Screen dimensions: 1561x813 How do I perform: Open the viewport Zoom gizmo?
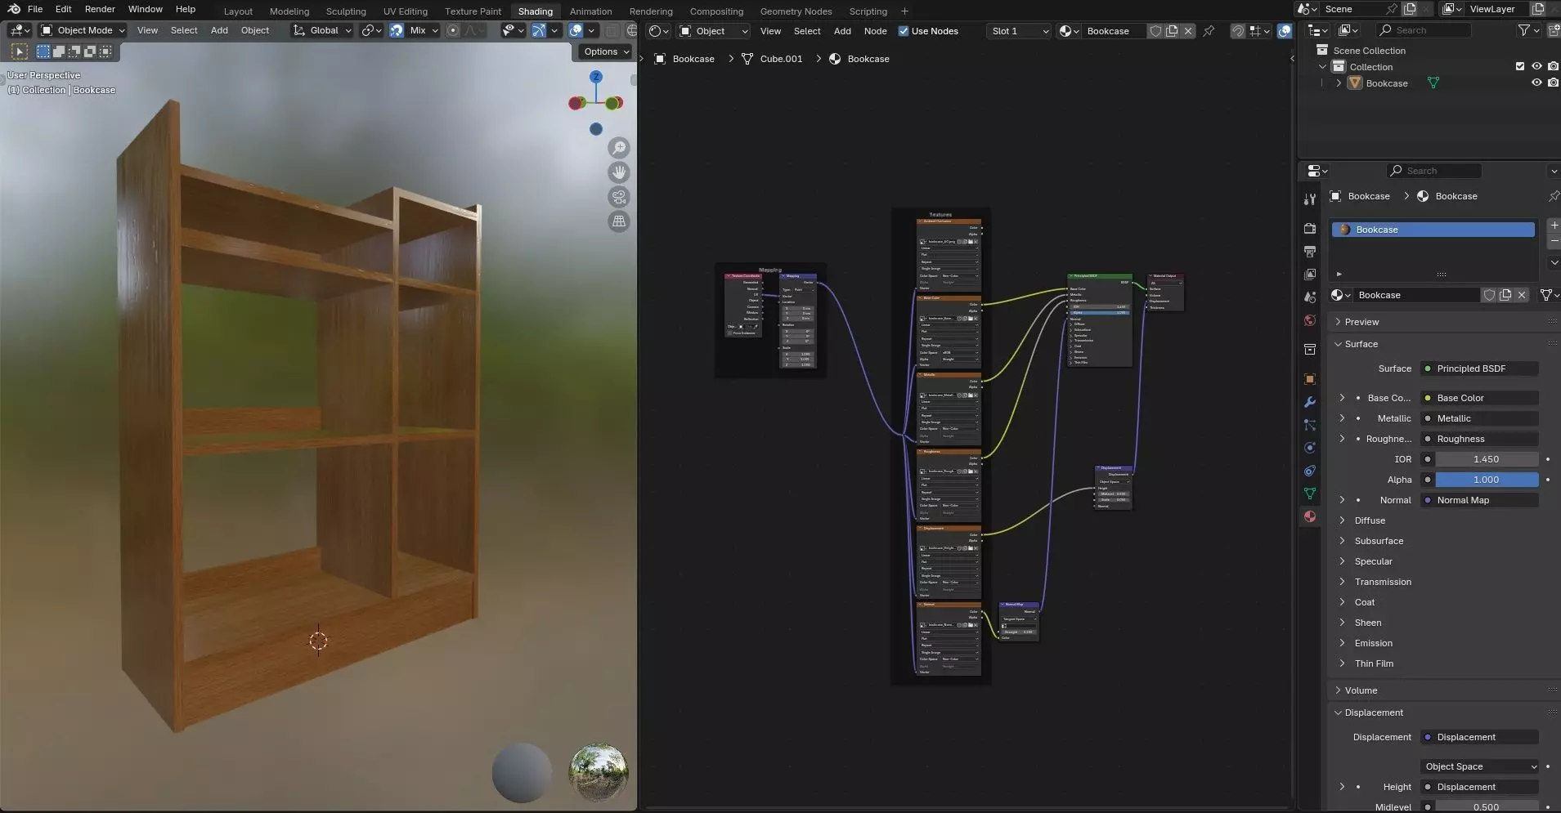[619, 148]
